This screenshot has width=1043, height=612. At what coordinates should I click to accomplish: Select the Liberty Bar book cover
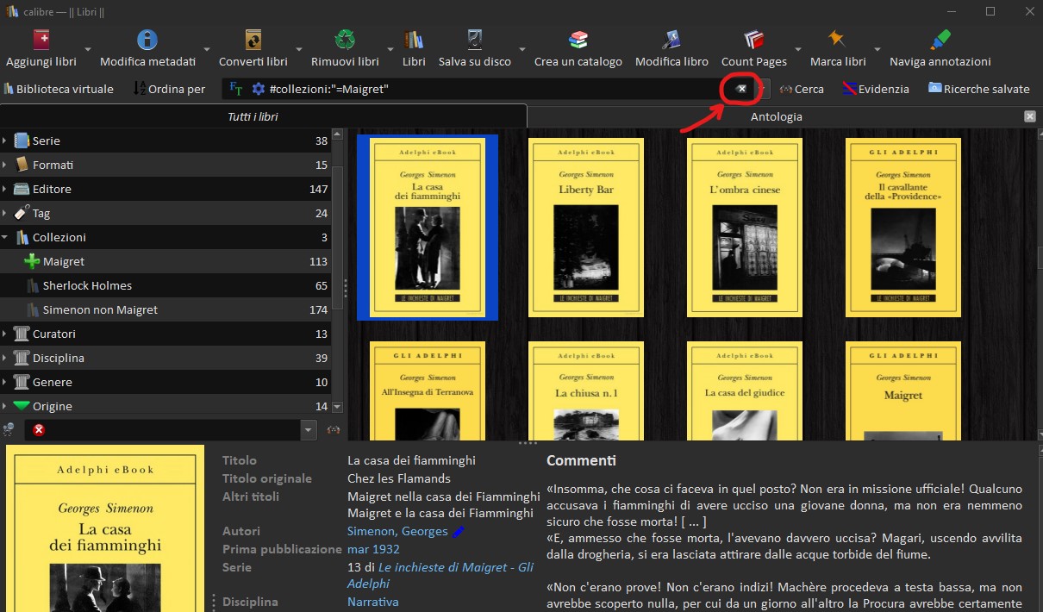click(x=585, y=228)
